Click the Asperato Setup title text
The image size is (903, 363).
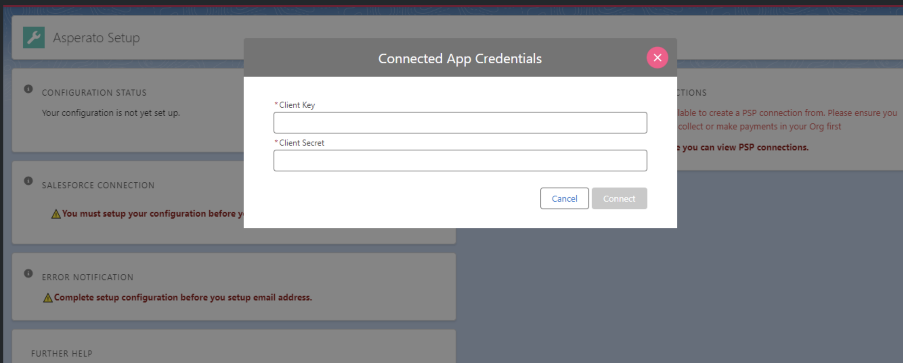[x=96, y=38]
